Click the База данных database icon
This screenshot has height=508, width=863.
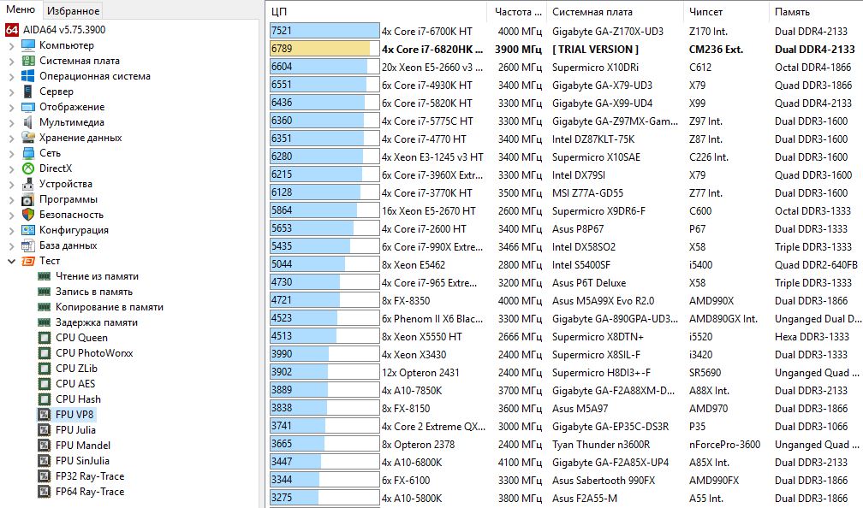[28, 245]
